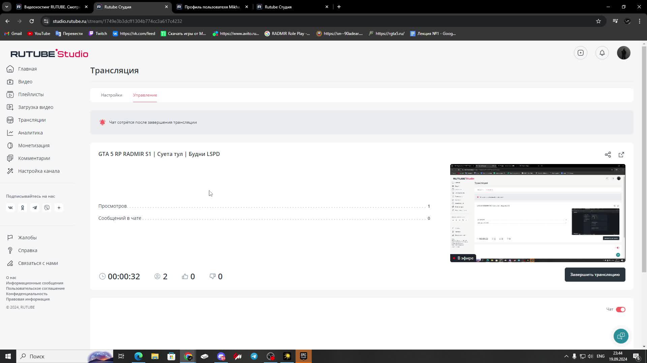Open Информационные сообщения link
The width and height of the screenshot is (647, 363).
(x=34, y=283)
